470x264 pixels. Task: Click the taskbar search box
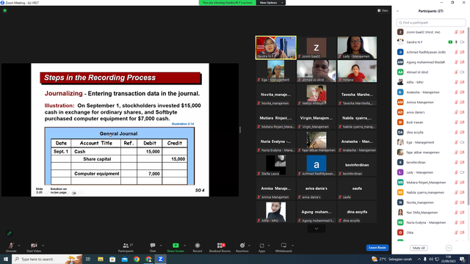[x=47, y=259]
